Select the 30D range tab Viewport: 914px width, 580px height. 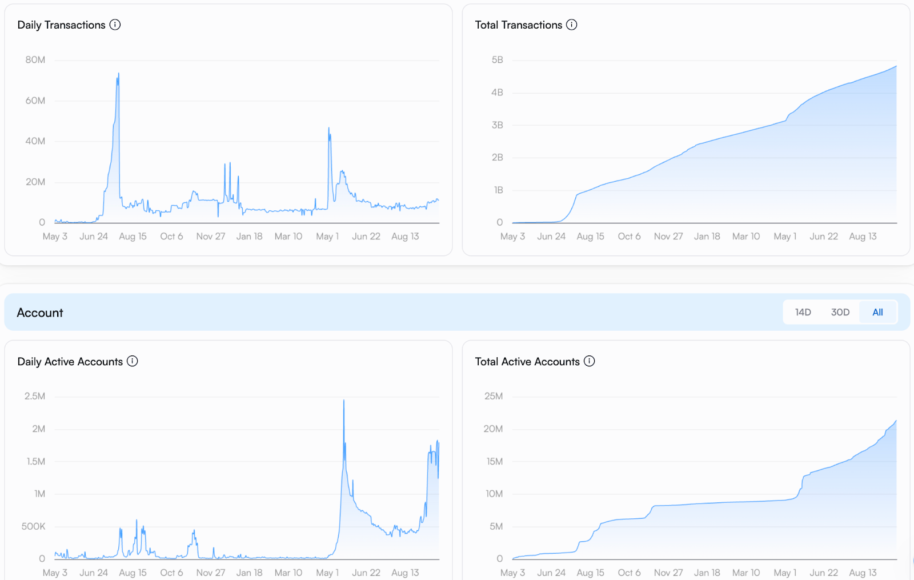[x=840, y=312]
